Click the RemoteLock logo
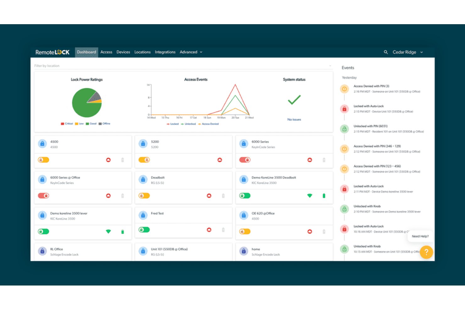 pyautogui.click(x=52, y=52)
